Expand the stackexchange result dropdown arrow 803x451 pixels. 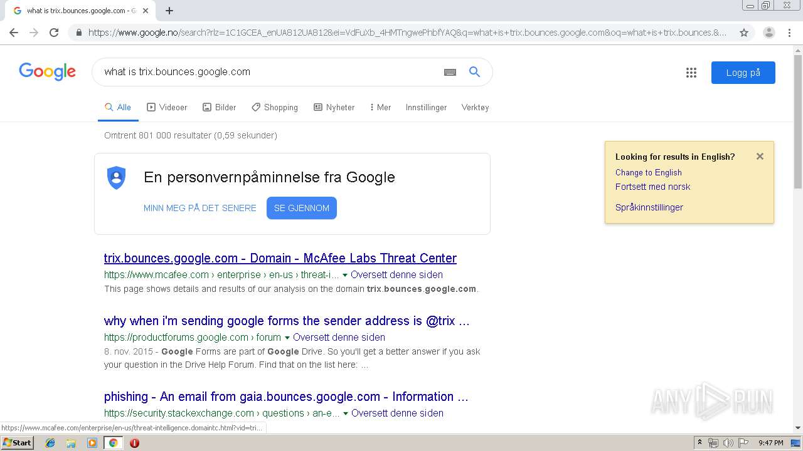tap(345, 413)
